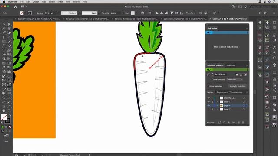Pick the Eyedropper tool

click(x=4, y=68)
